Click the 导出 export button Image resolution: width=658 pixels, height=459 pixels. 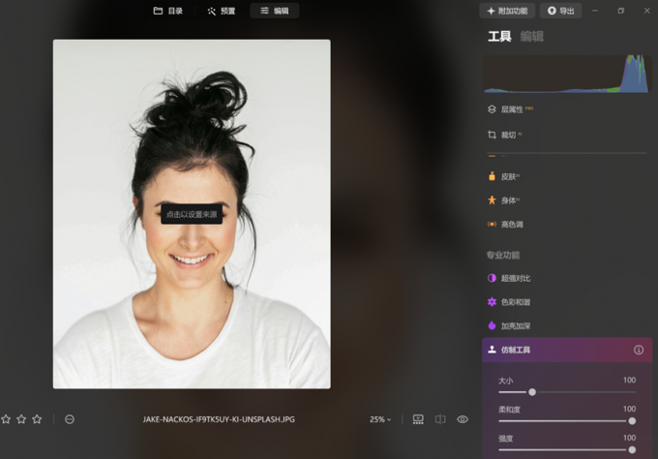560,11
